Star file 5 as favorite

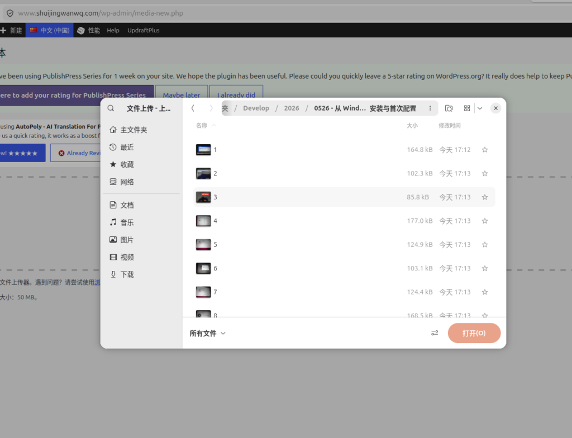coord(485,245)
